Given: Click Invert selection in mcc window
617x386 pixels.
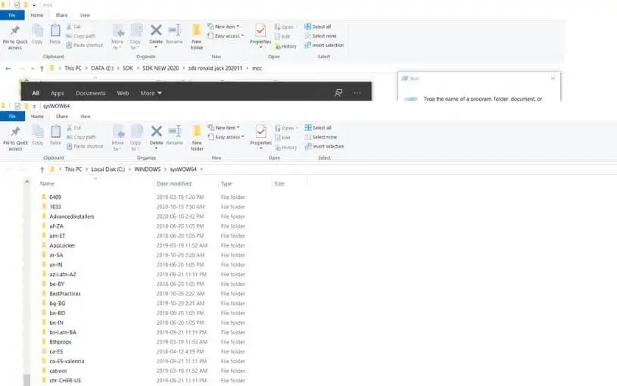Looking at the screenshot, I should click(x=324, y=45).
